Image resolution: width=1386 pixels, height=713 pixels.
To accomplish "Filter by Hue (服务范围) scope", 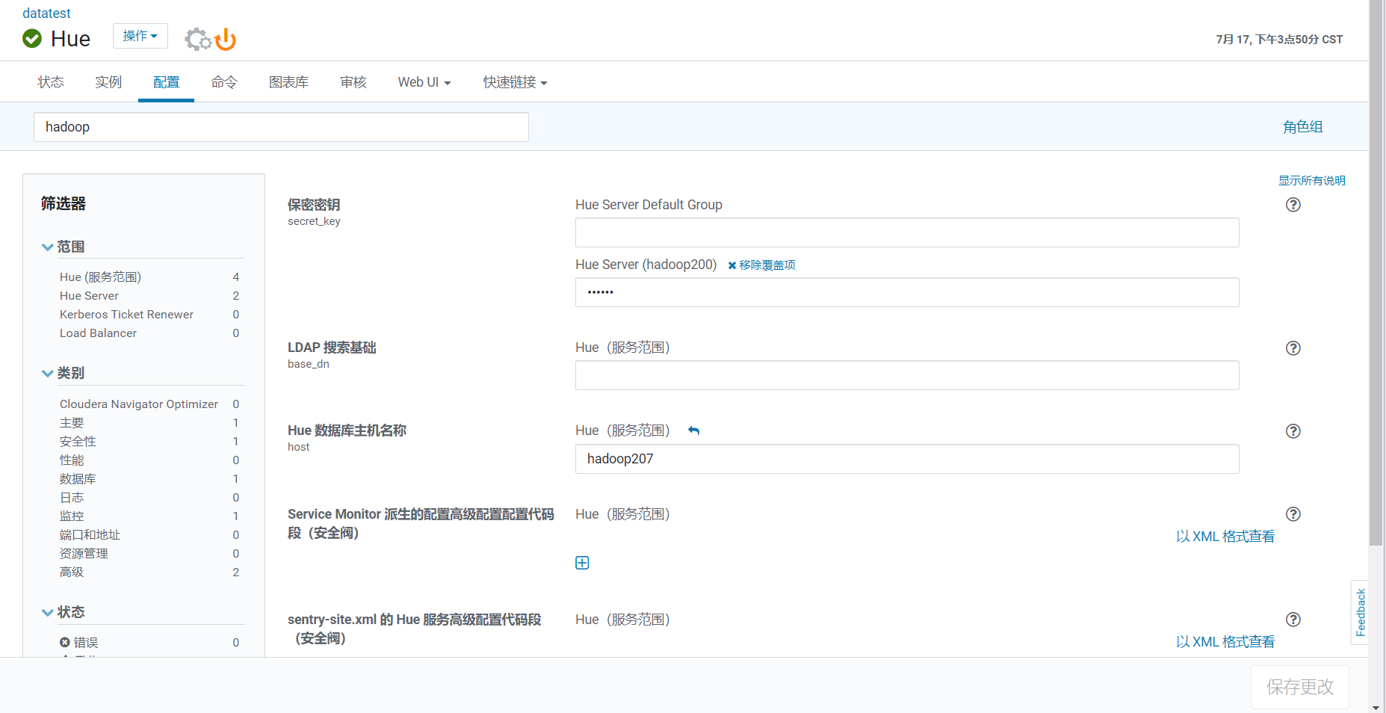I will (x=100, y=277).
